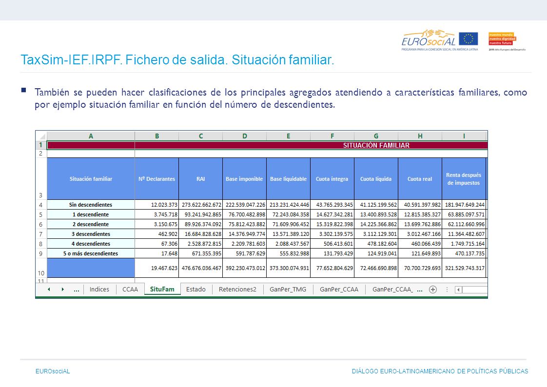Click the total cell 321.529.743.317
547x387 pixels.
point(464,268)
